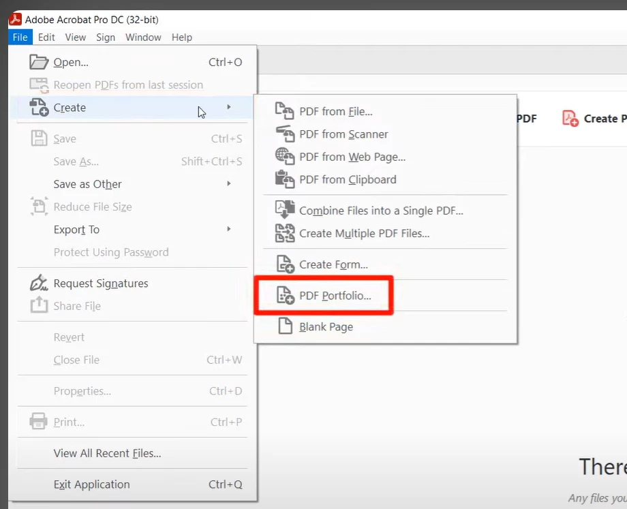Select Create in the File menu
This screenshot has height=509, width=627.
click(x=132, y=107)
